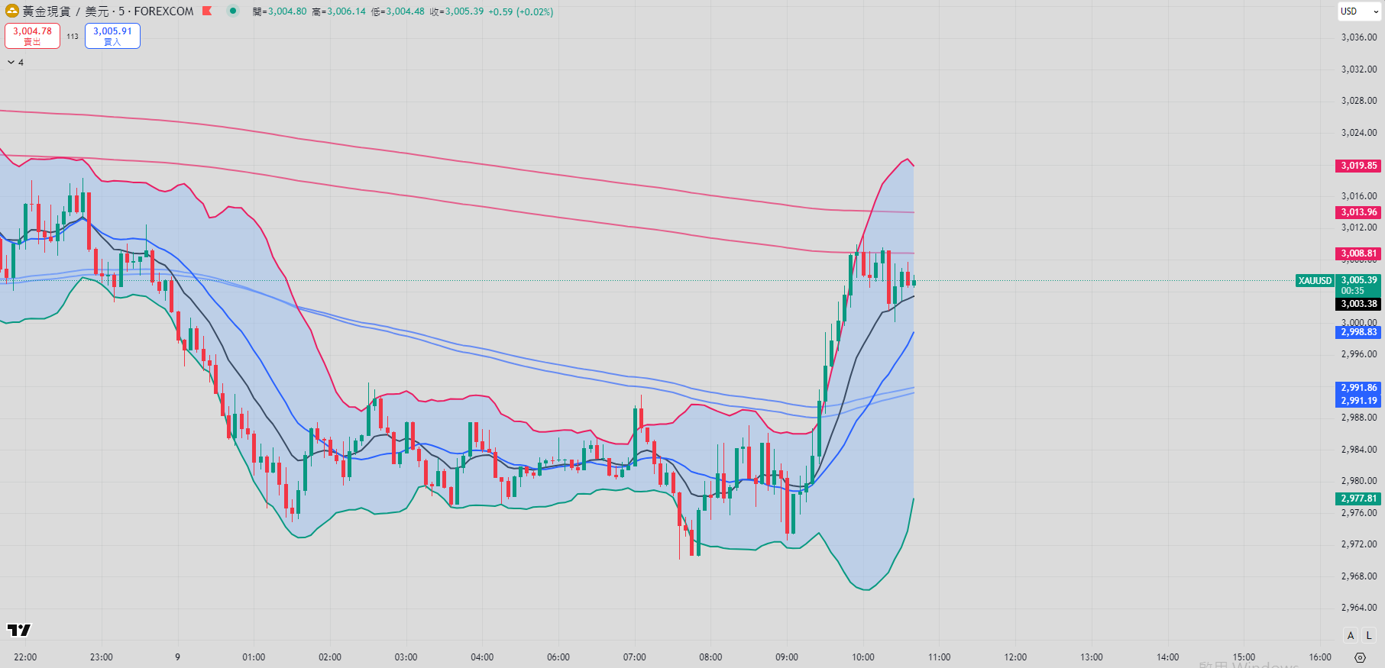The height and width of the screenshot is (668, 1385).
Task: Click the 3,028.00 price axis tick
Action: point(1359,101)
